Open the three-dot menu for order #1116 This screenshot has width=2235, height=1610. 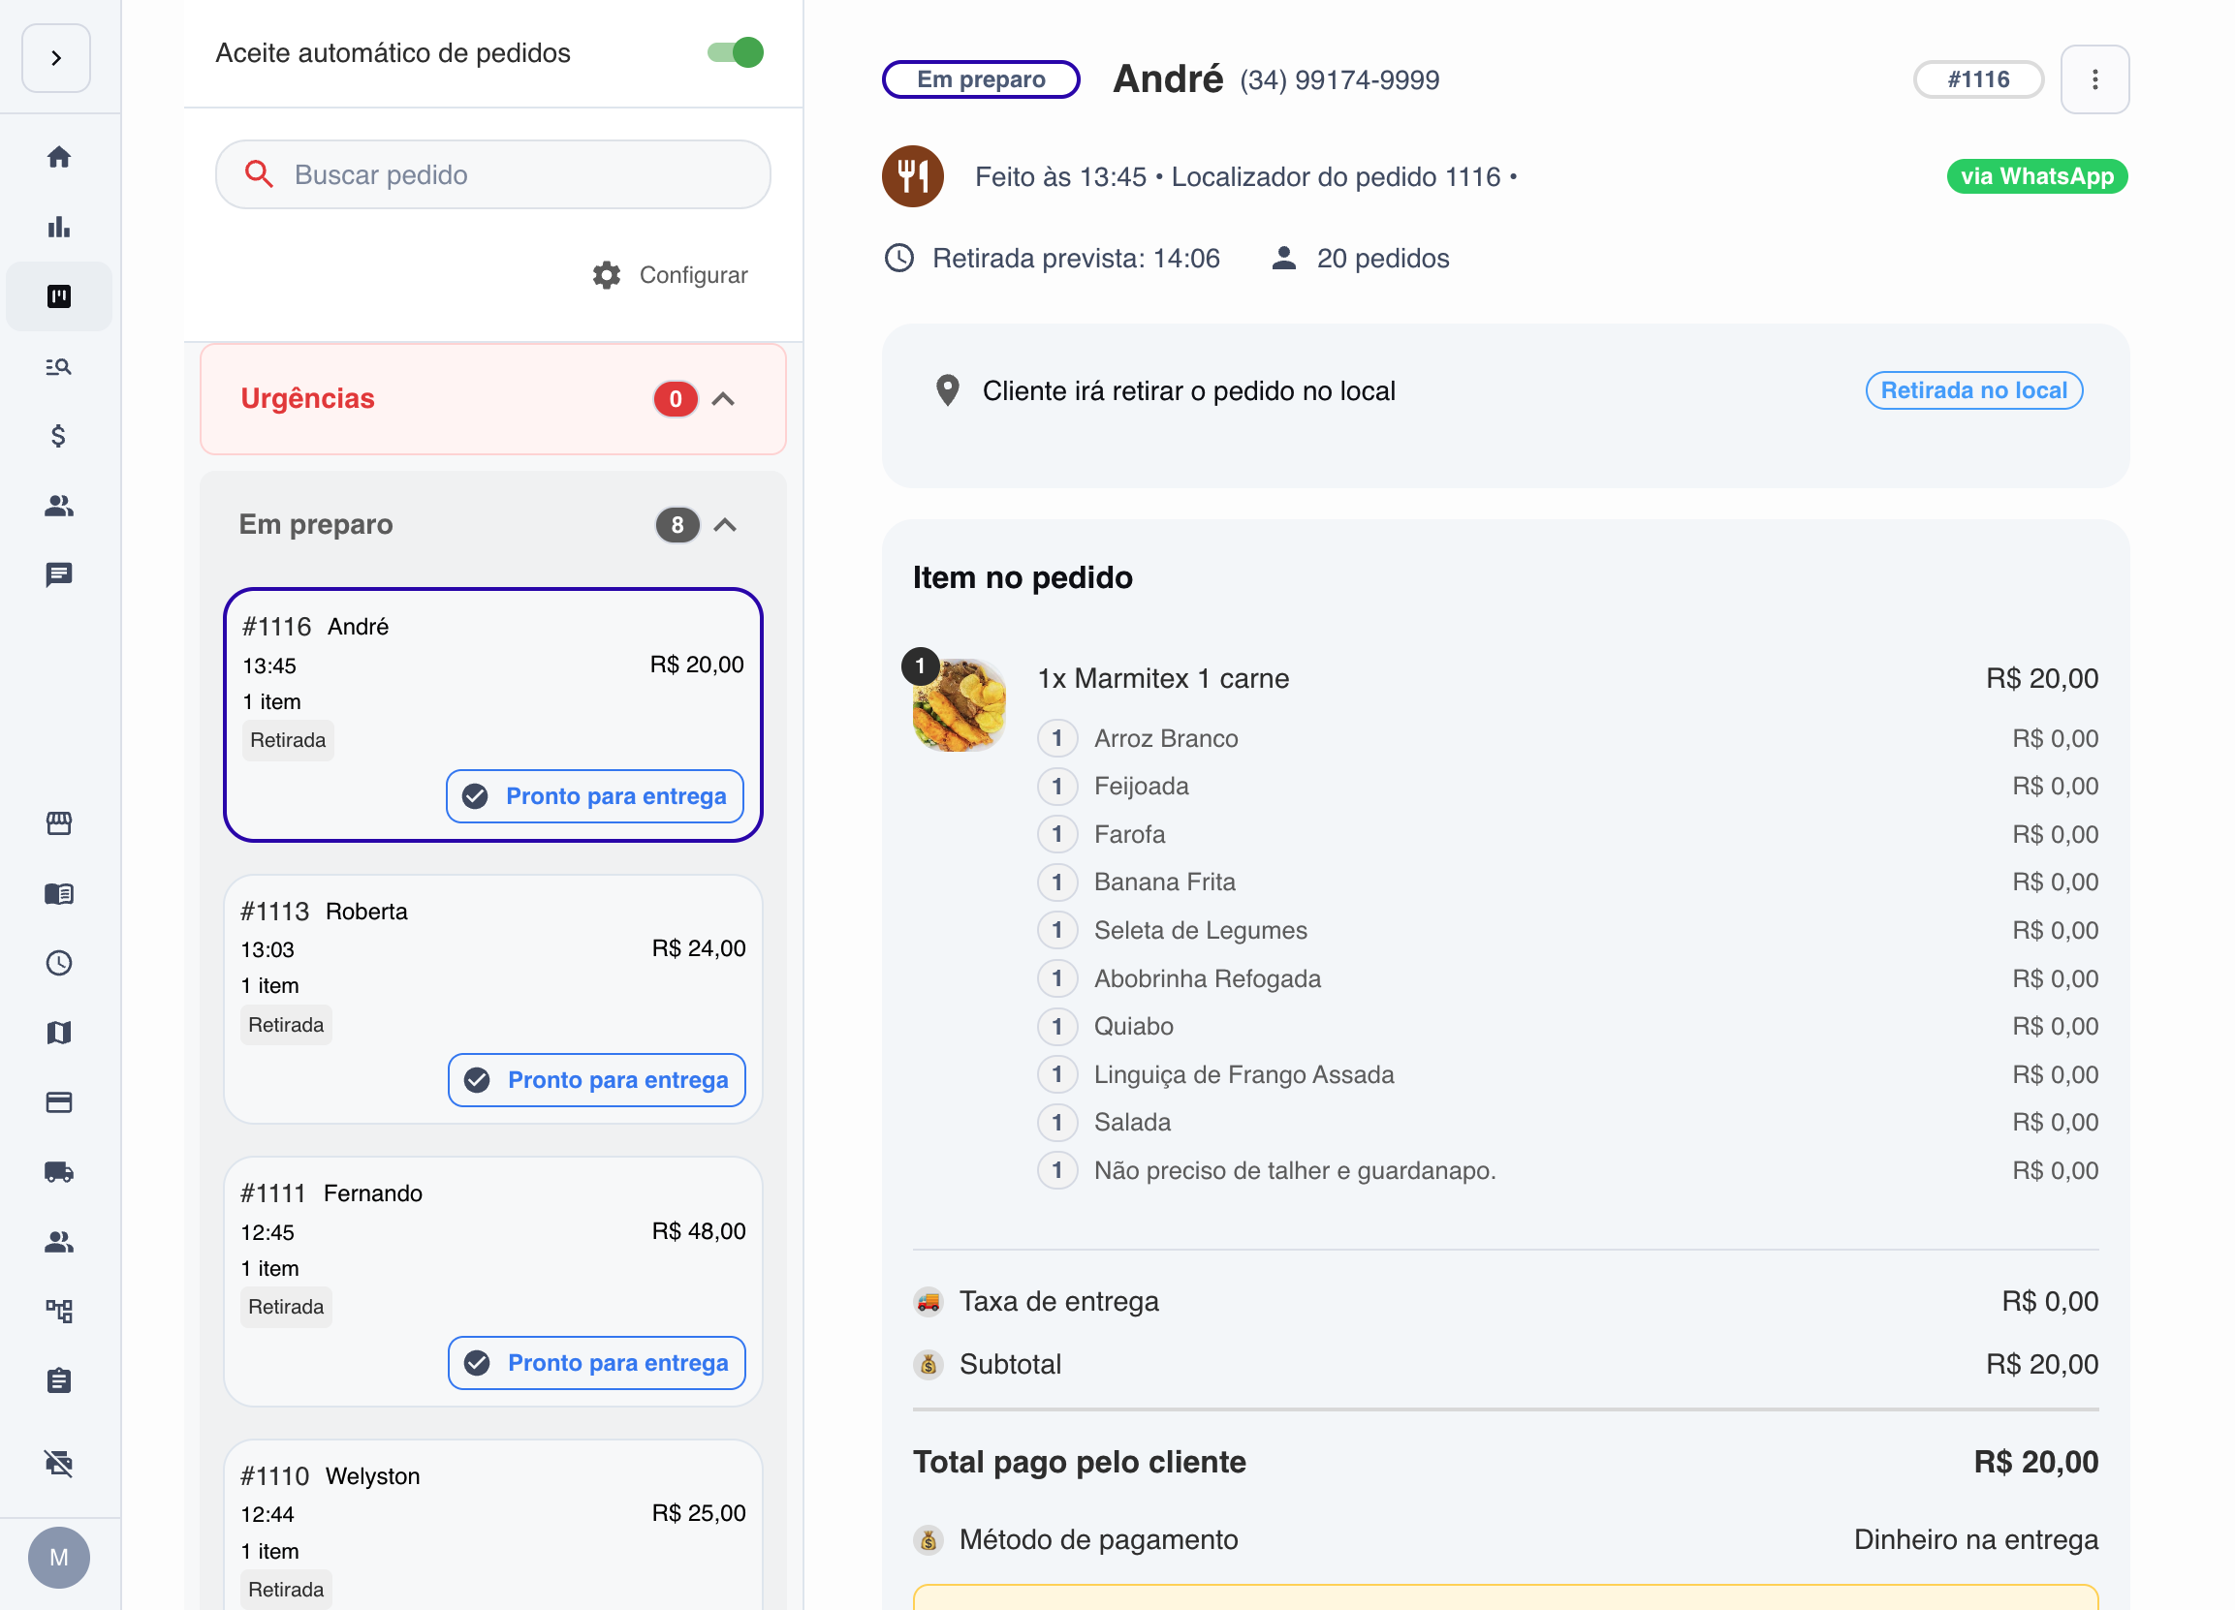(2095, 78)
